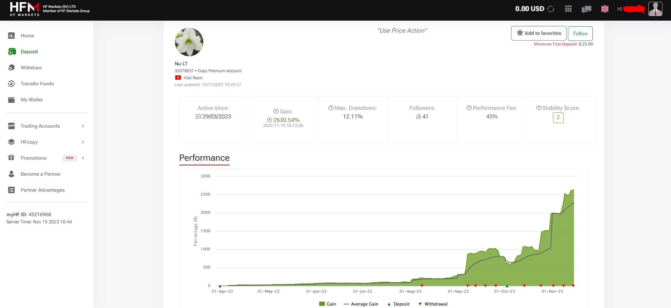
Task: Click the Nu LT flower profile picture
Action: point(189,42)
